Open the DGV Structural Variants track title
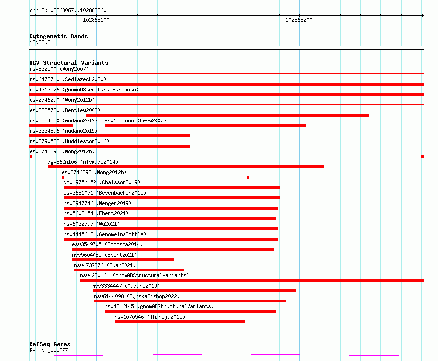Image resolution: width=438 pixels, height=361 pixels. point(69,63)
